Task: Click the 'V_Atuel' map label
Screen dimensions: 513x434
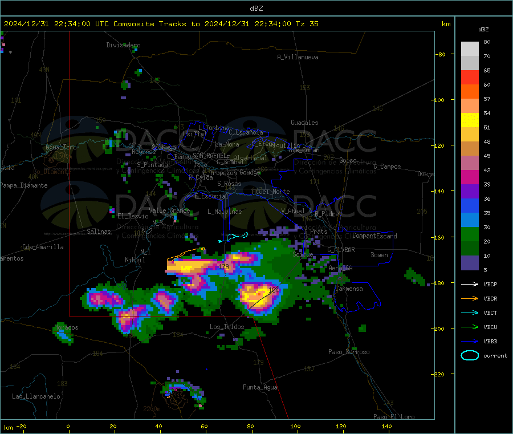Action: (x=293, y=211)
